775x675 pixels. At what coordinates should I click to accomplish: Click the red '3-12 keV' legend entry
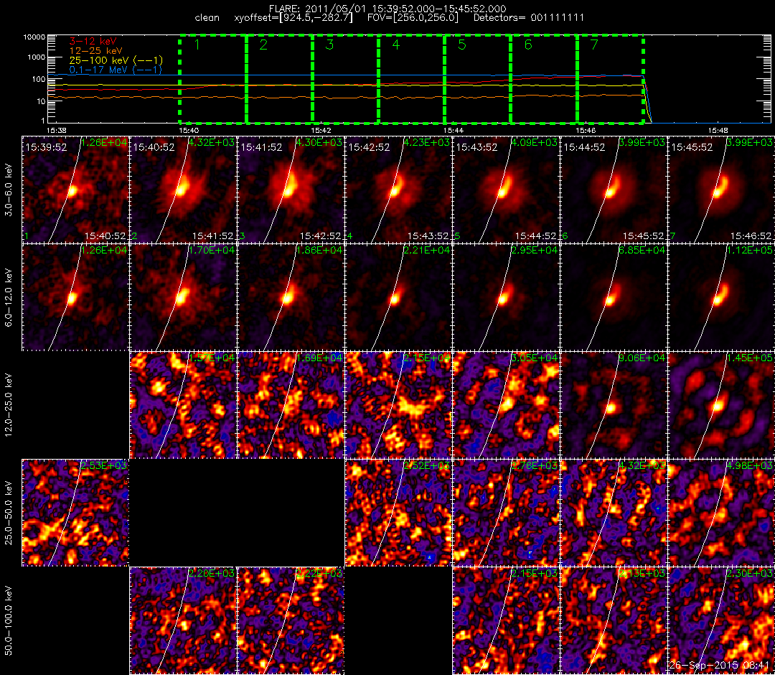93,41
